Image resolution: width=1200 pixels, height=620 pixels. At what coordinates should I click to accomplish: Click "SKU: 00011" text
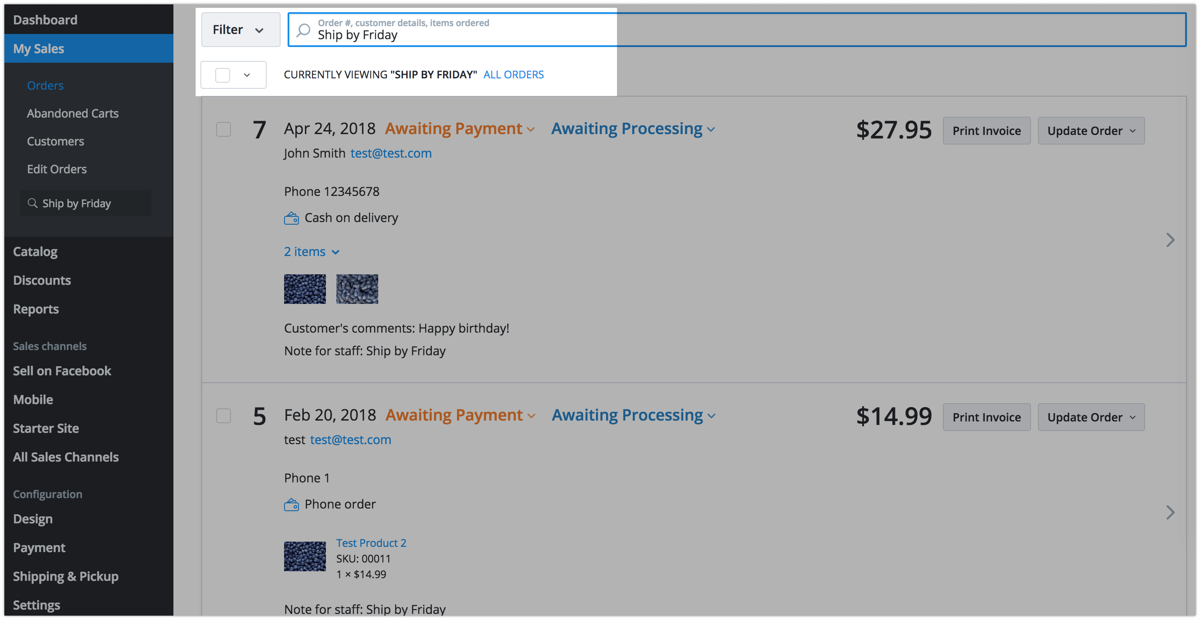[363, 559]
